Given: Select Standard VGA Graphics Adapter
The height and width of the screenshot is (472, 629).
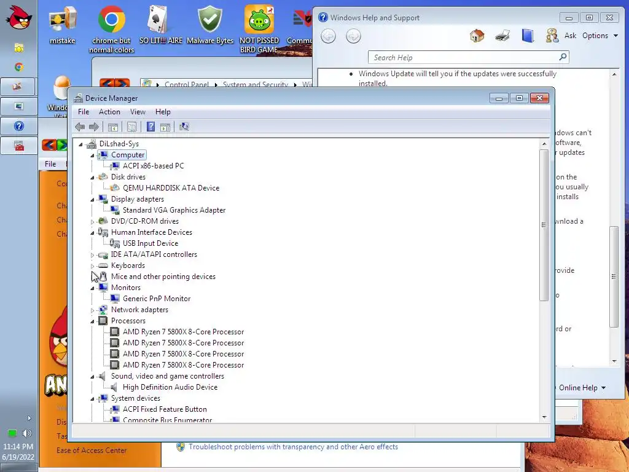Looking at the screenshot, I should (174, 210).
